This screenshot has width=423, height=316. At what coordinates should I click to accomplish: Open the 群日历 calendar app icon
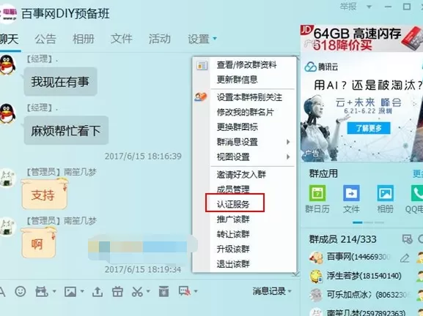pyautogui.click(x=317, y=193)
